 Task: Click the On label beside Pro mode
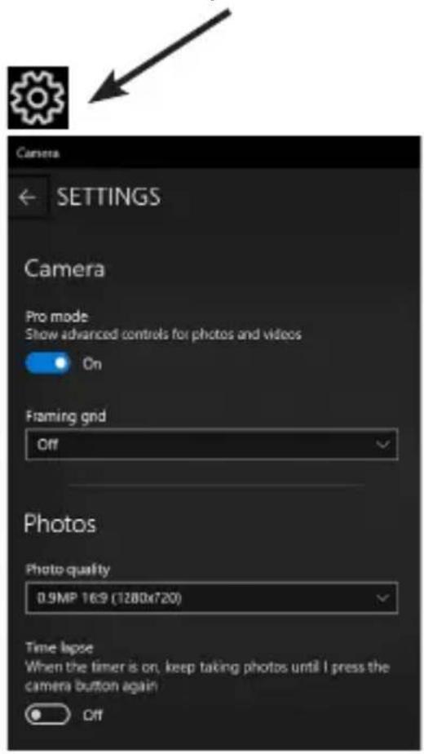(92, 364)
